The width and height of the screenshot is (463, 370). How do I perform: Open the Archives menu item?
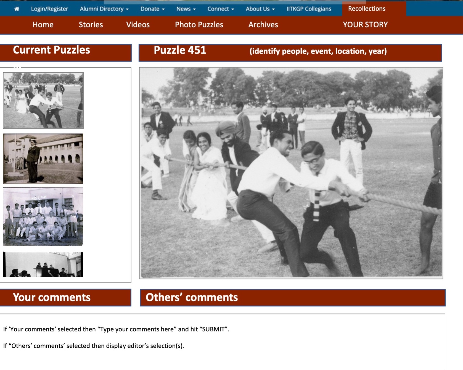pos(263,25)
